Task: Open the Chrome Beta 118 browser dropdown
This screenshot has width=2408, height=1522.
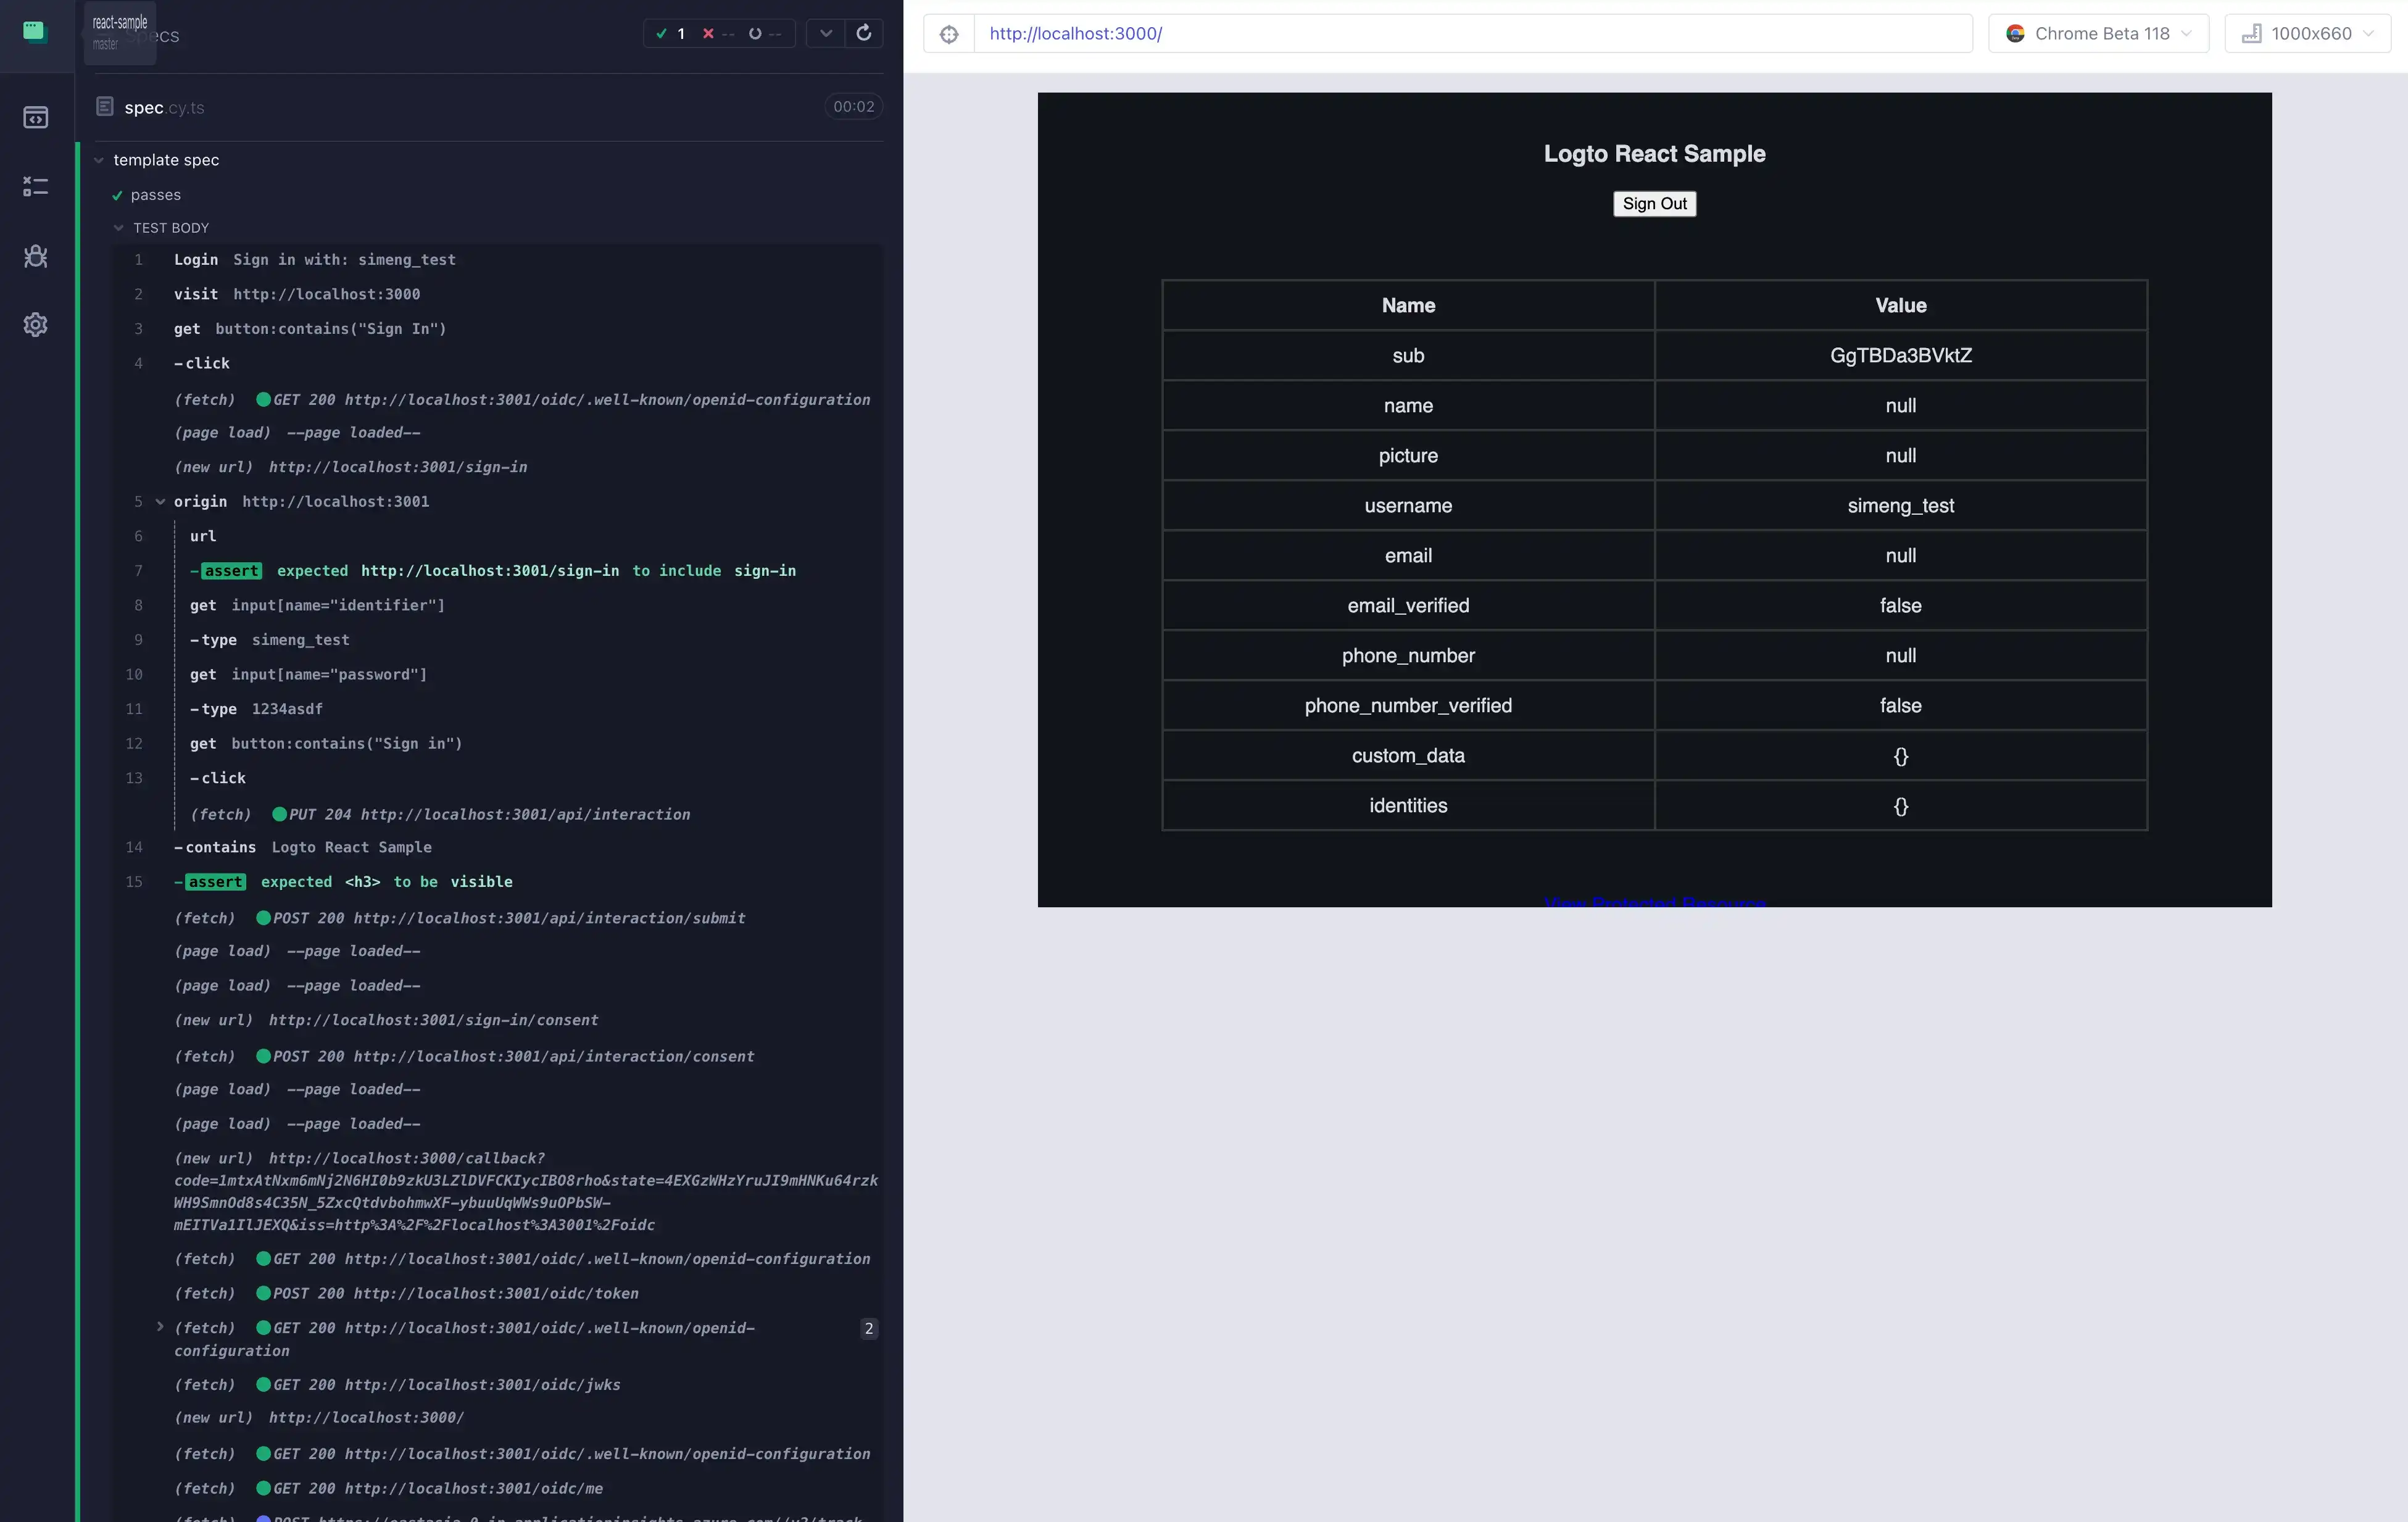Action: point(2098,34)
